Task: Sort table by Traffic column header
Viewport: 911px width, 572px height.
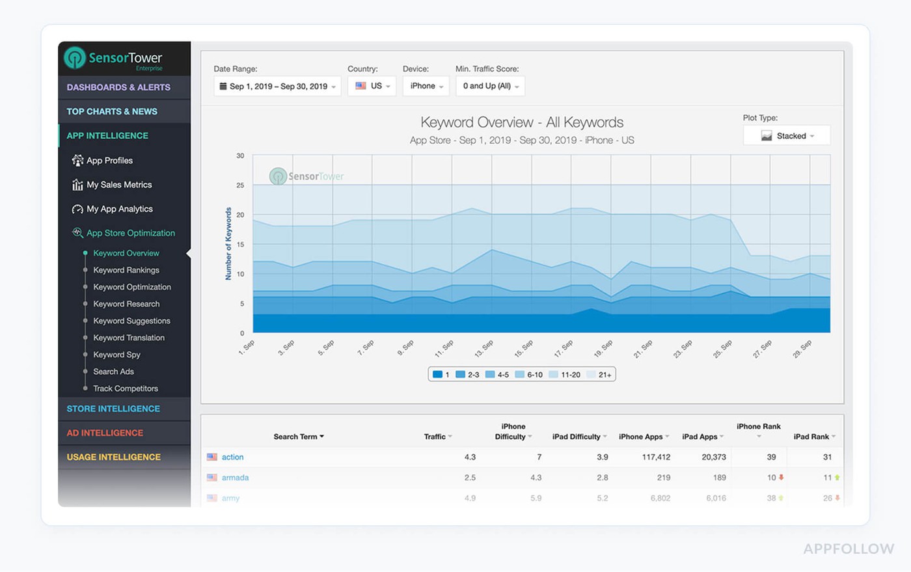Action: (435, 437)
